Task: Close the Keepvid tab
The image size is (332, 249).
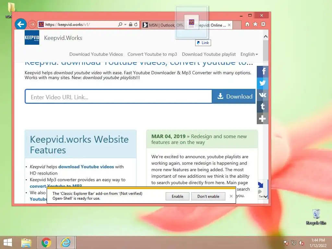Action: pyautogui.click(x=229, y=25)
